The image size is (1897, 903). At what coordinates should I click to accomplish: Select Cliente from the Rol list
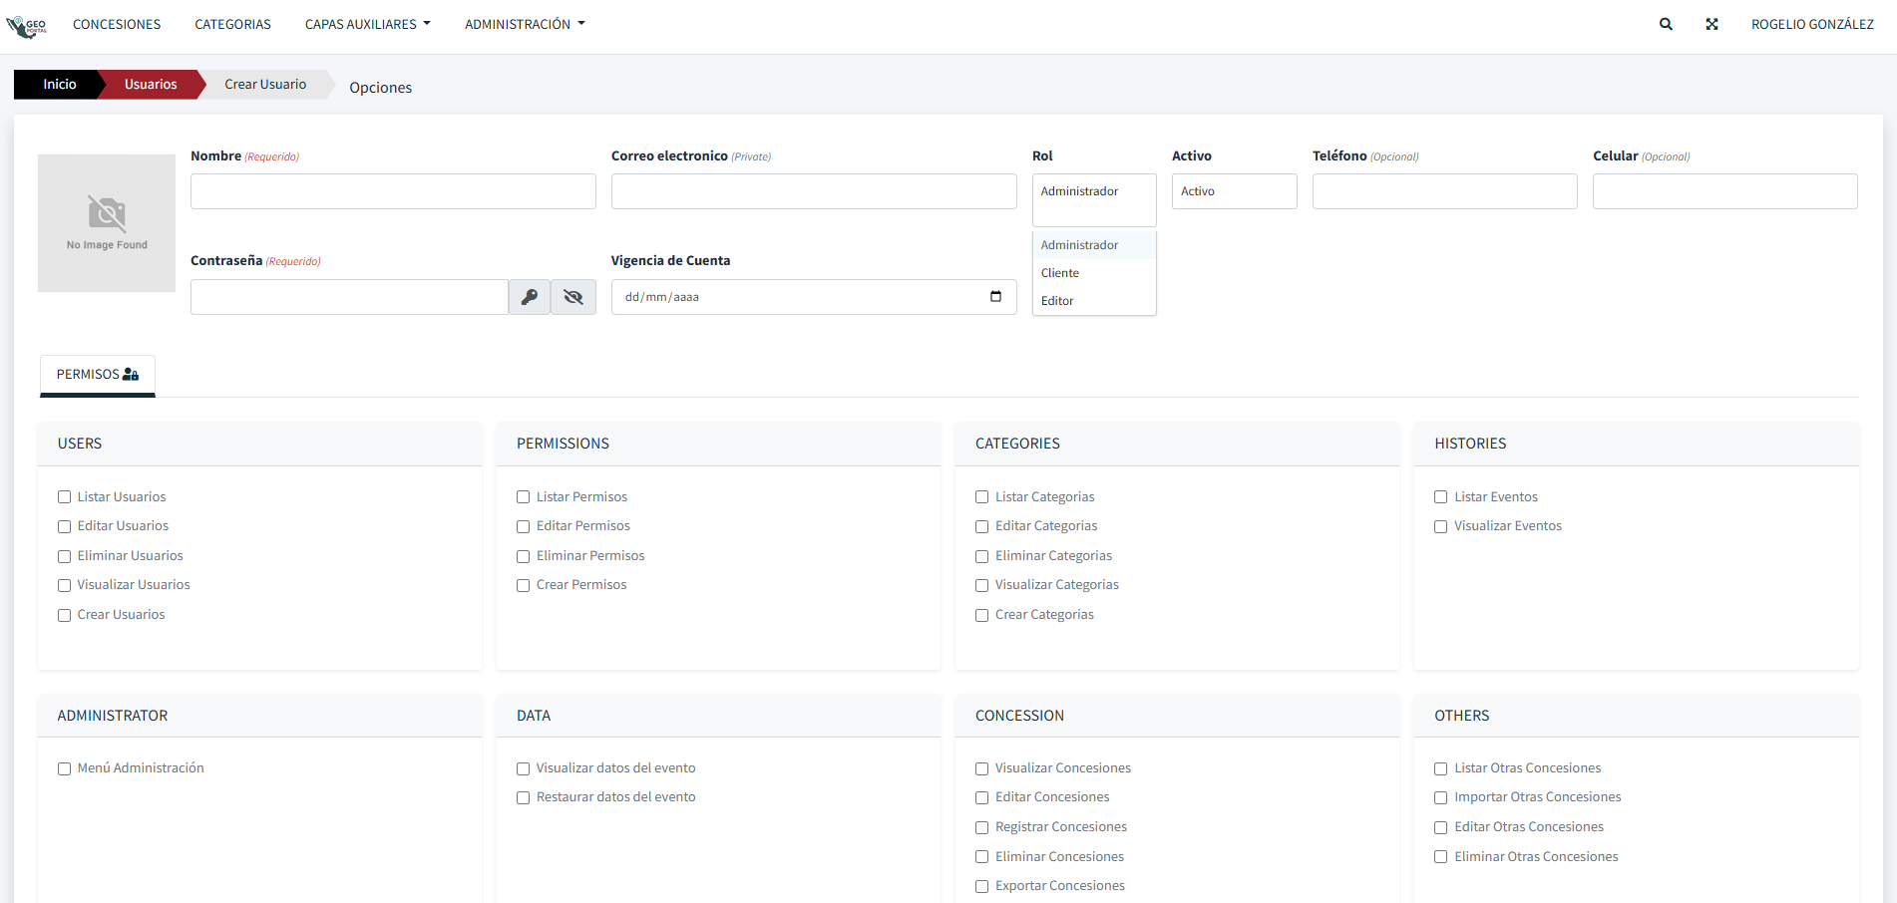click(x=1060, y=273)
